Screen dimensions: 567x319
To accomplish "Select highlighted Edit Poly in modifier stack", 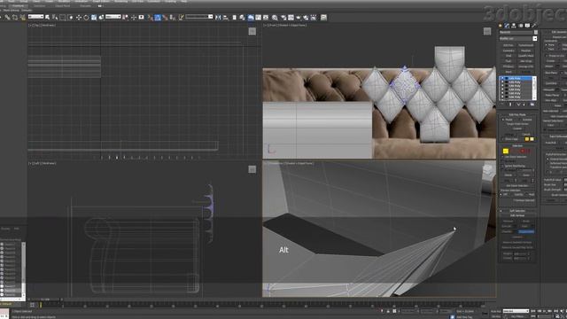I will 516,78.
